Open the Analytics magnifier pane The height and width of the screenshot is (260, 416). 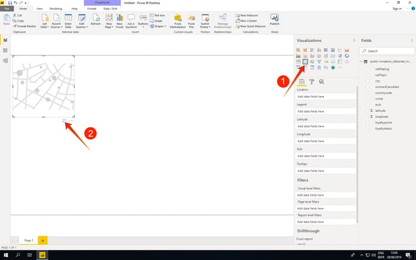pyautogui.click(x=322, y=82)
